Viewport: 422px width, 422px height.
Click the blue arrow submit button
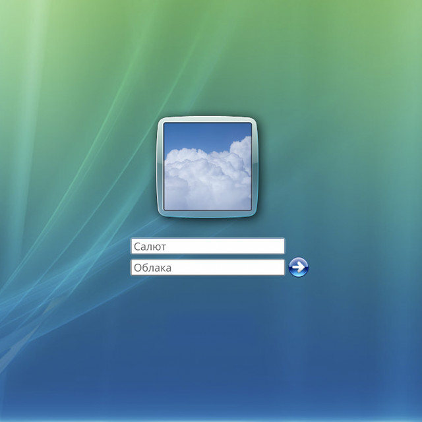[x=299, y=267]
